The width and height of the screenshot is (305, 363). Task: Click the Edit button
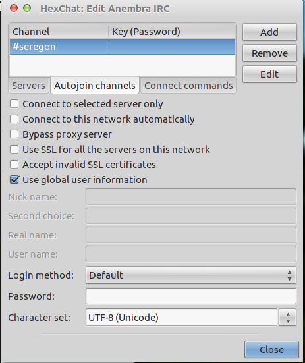[x=269, y=74]
